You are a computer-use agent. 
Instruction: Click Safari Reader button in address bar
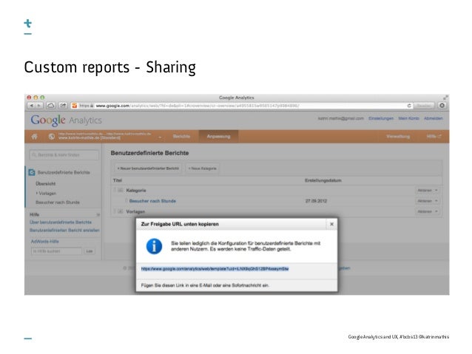click(423, 106)
